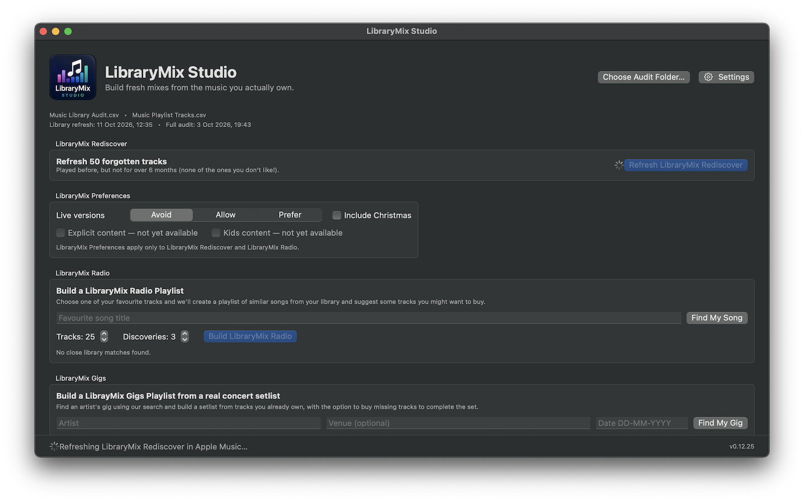The height and width of the screenshot is (502, 804).
Task: Click the LibraryMix Studio app logo
Action: (x=73, y=77)
